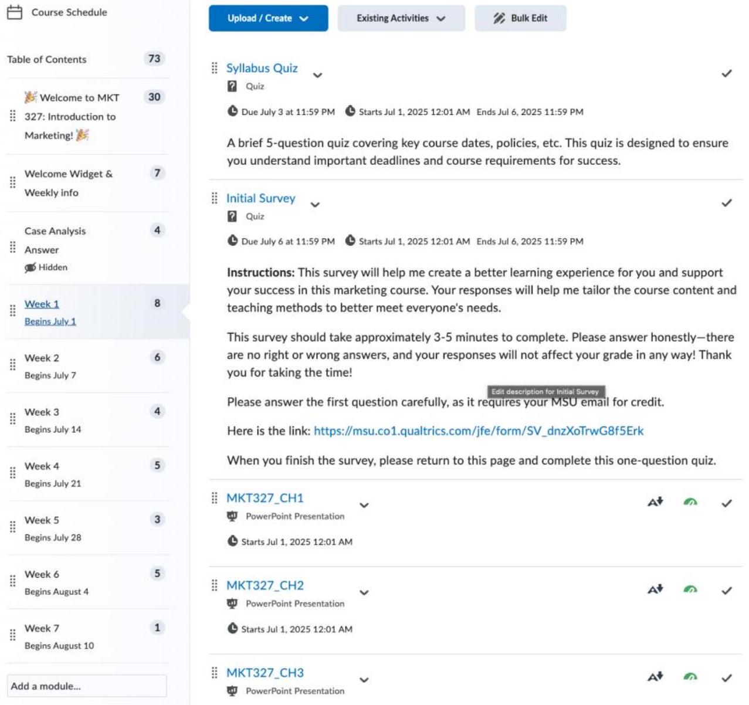
Task: Click the Add a module input field
Action: coord(87,686)
